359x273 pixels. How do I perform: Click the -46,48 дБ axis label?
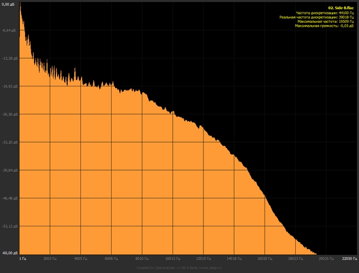(10, 198)
